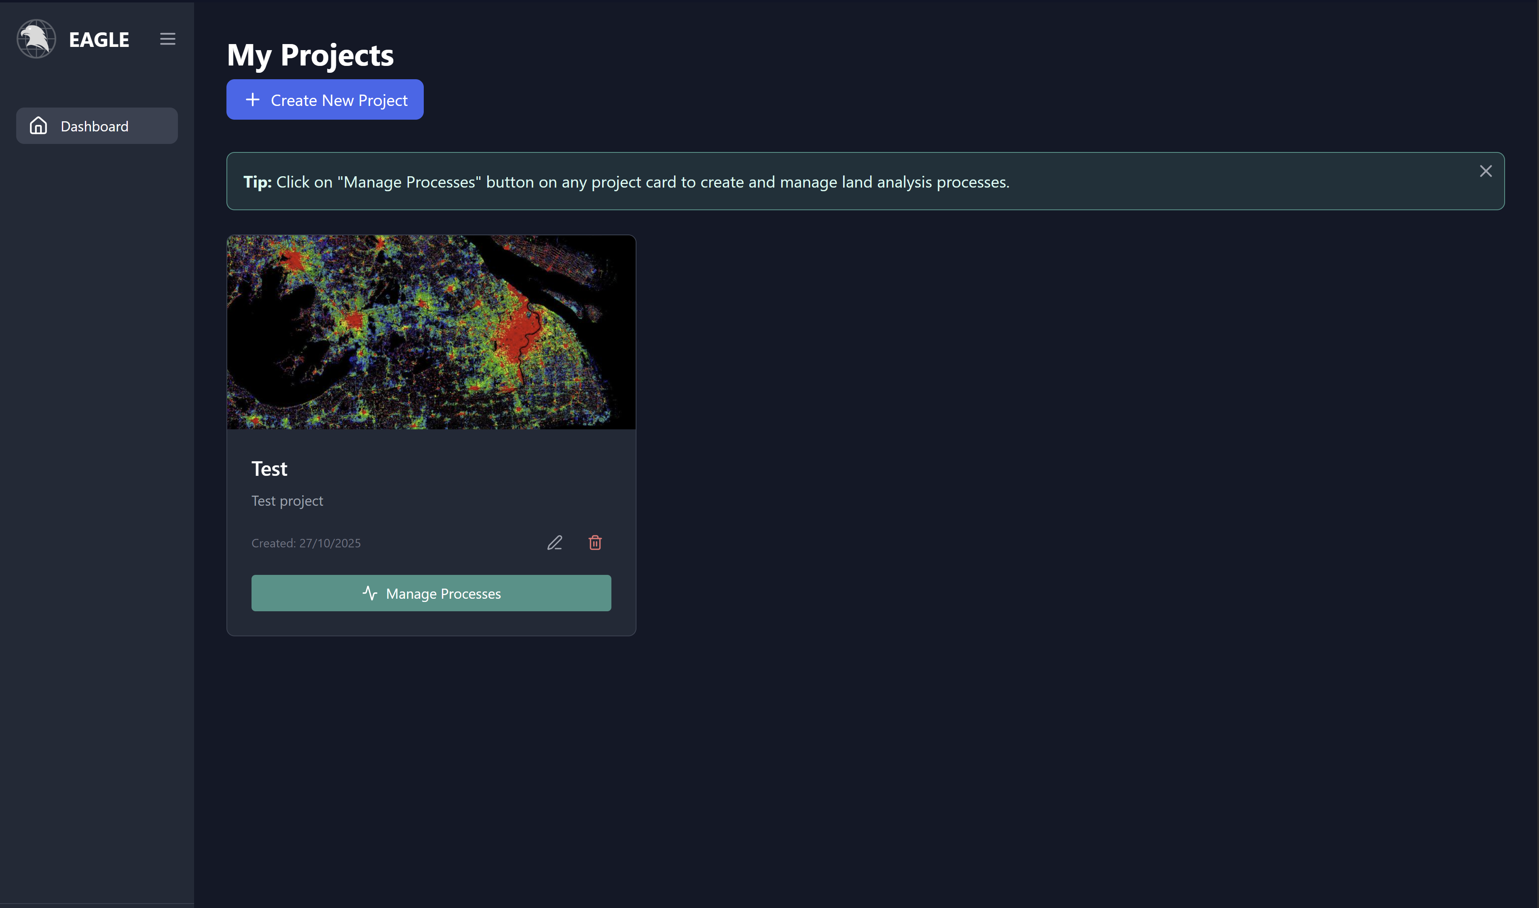Edit the Test project with pencil icon
The image size is (1539, 908).
pos(554,543)
